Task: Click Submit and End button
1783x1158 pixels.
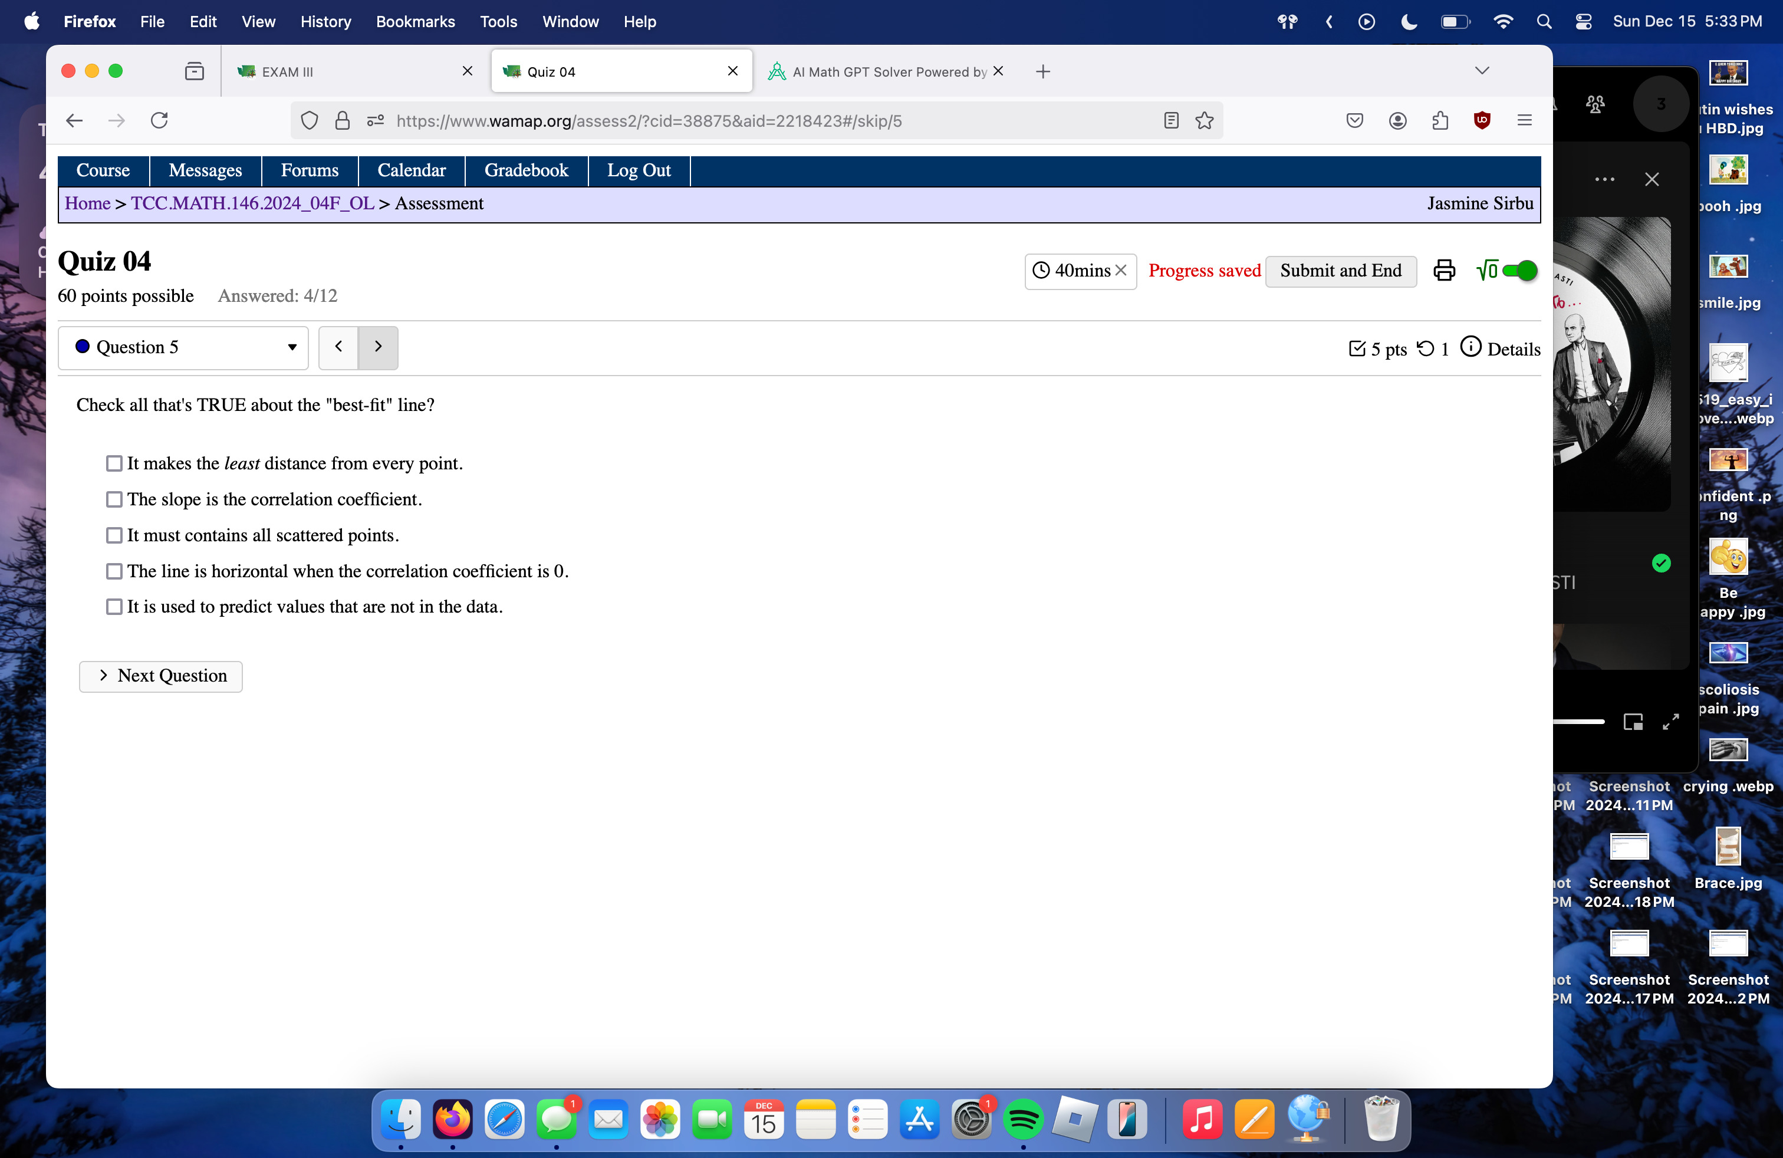Action: 1340,271
